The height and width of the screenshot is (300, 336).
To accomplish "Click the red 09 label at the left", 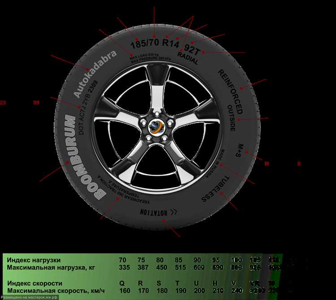I will [x=36, y=103].
